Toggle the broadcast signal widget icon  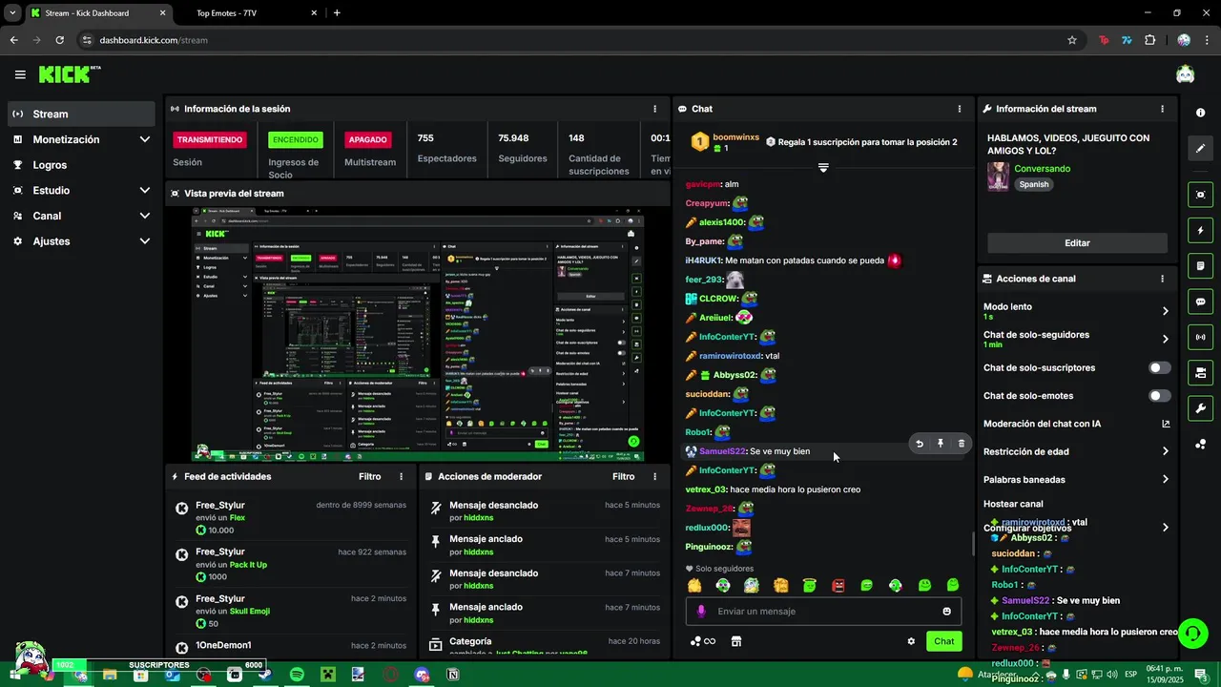pos(1200,337)
